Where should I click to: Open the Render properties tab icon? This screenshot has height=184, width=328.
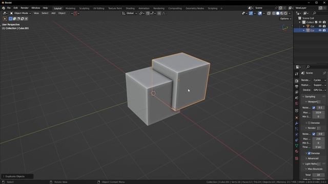(297, 81)
